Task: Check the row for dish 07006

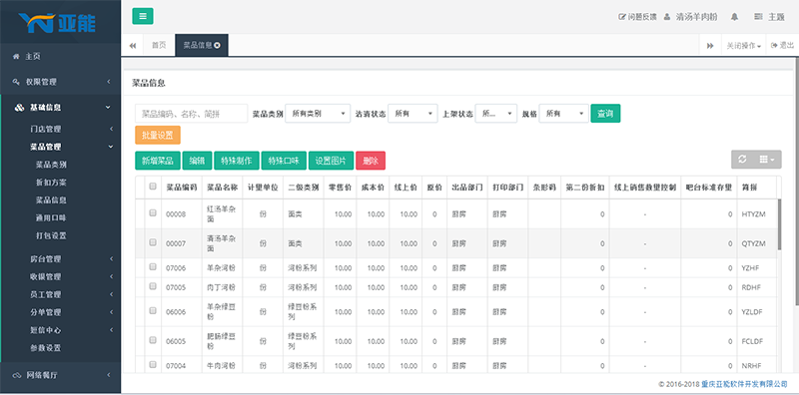Action: point(153,266)
